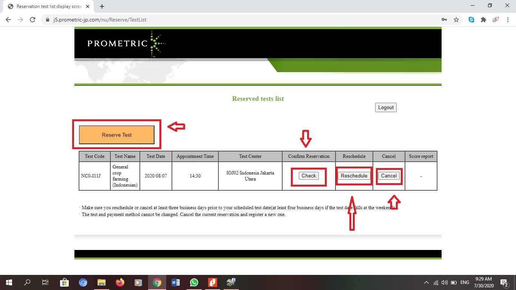Viewport: 516px width, 290px height.
Task: Open the Skype extension icon
Action: [x=471, y=20]
